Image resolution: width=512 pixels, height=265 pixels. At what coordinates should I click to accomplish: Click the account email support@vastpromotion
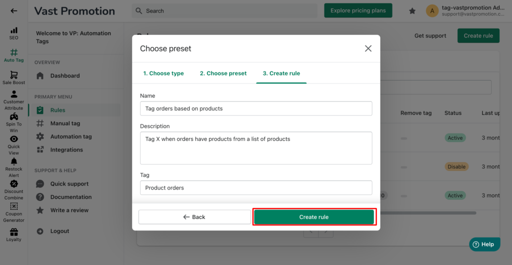tap(473, 14)
